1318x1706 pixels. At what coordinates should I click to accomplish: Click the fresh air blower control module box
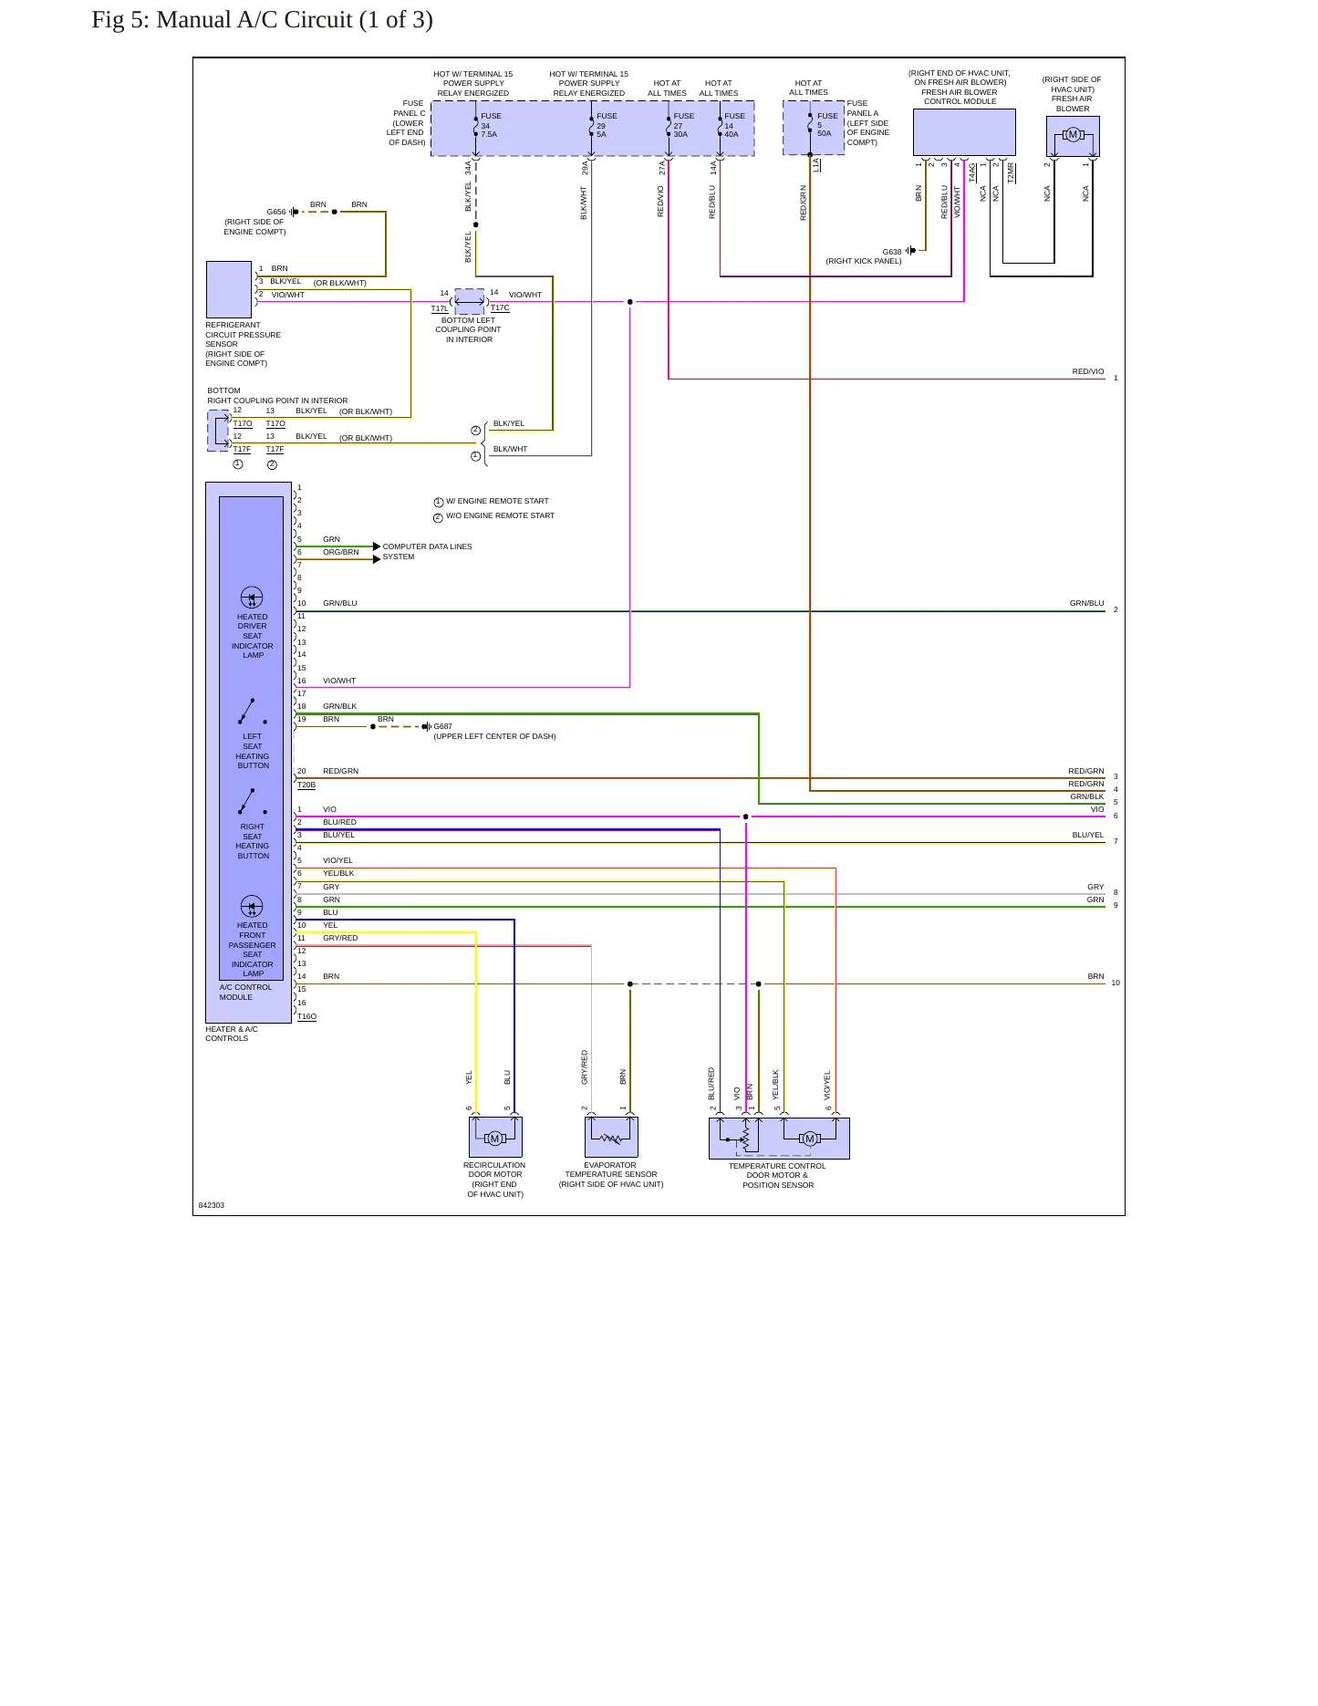pyautogui.click(x=964, y=132)
